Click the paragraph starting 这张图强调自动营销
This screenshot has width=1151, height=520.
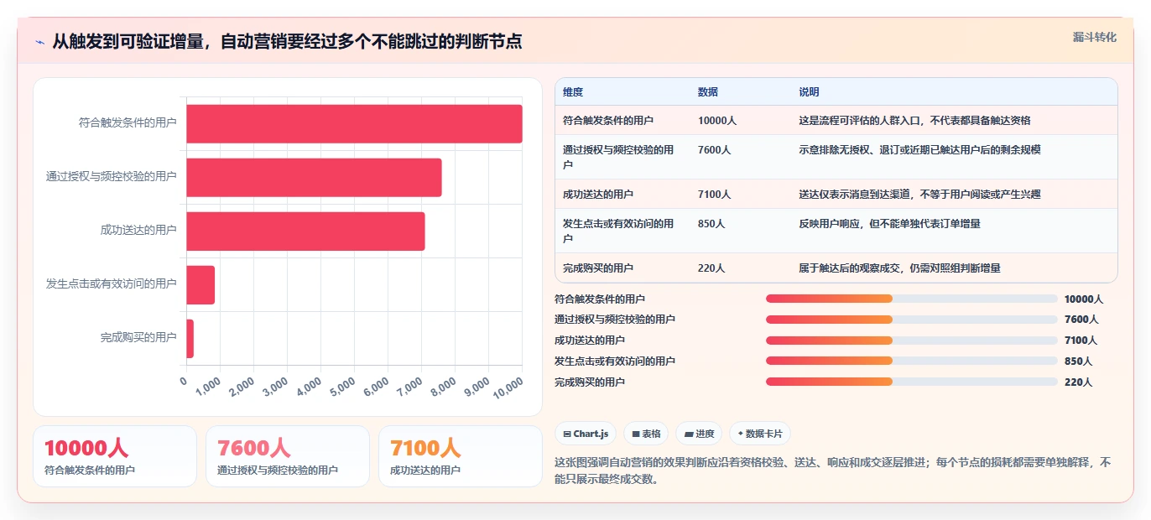point(832,471)
